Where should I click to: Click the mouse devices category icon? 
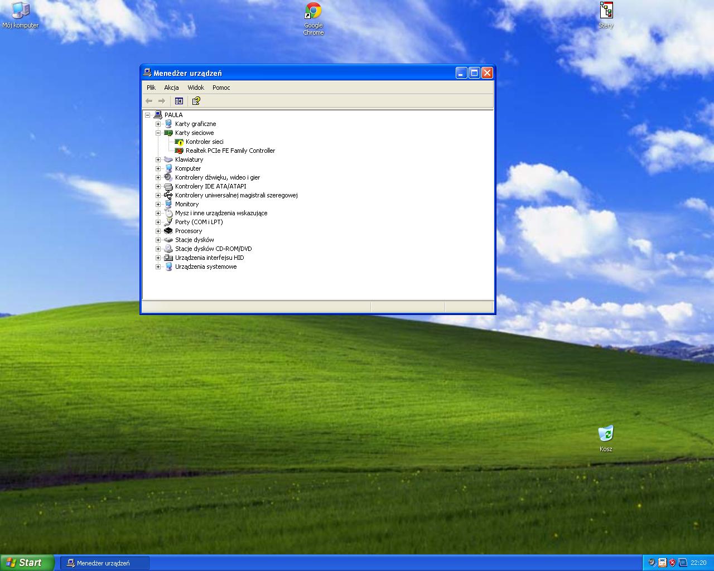coord(168,213)
